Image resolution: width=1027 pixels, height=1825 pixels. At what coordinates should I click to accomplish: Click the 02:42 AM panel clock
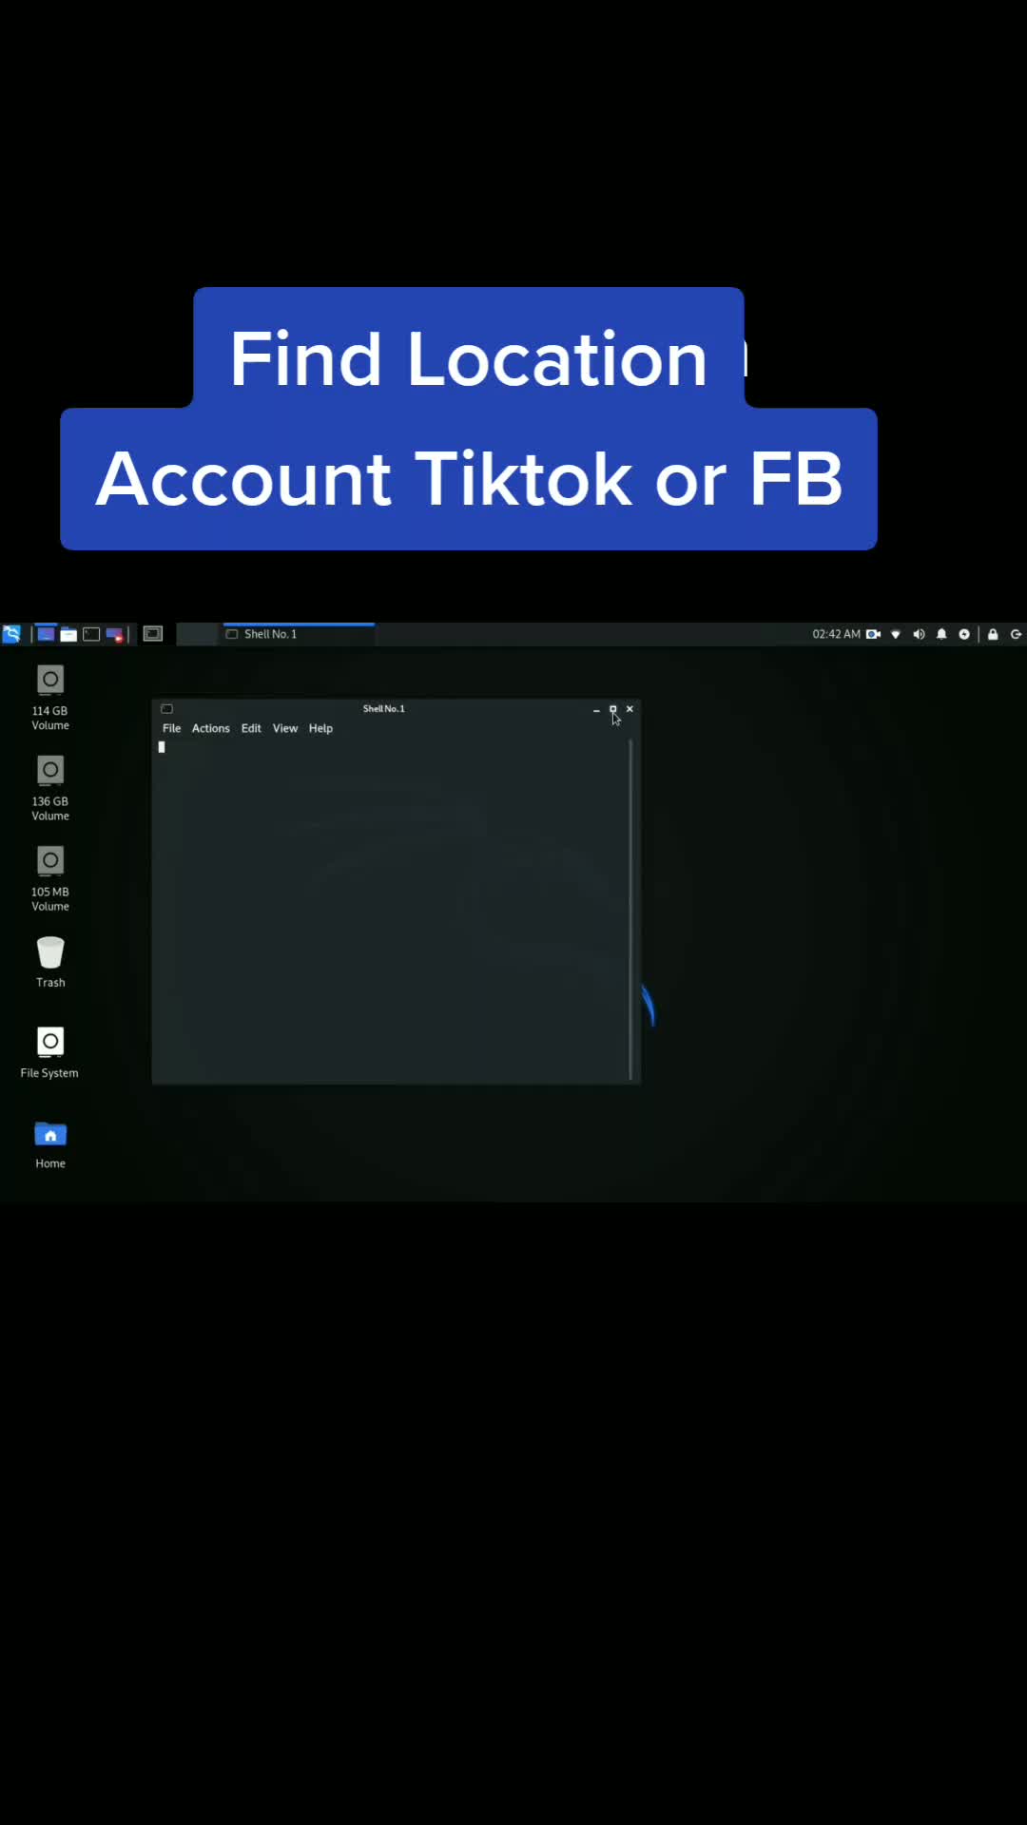(836, 634)
